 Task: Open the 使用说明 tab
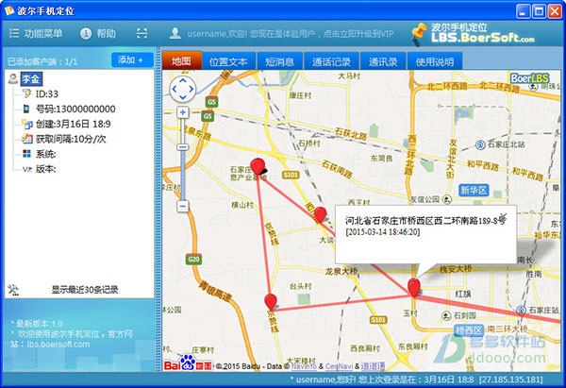435,61
